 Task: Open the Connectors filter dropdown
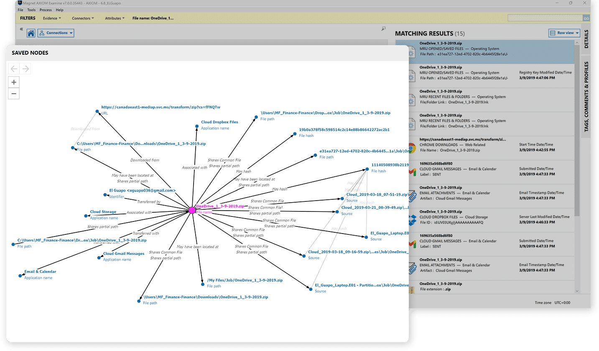(x=83, y=18)
